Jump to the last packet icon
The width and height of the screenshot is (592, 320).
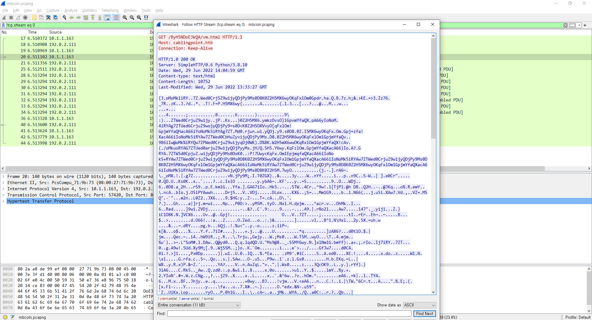[x=100, y=18]
